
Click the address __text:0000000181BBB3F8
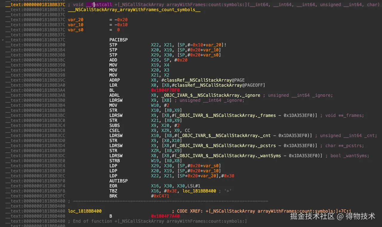(35, 191)
